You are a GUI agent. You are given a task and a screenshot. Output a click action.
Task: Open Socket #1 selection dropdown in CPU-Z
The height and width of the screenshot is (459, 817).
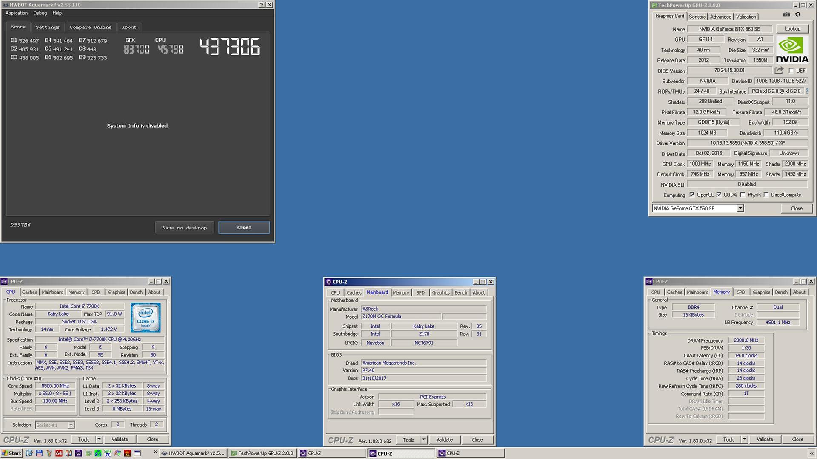71,425
